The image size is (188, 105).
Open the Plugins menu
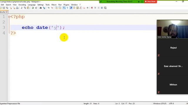click(66, 5)
